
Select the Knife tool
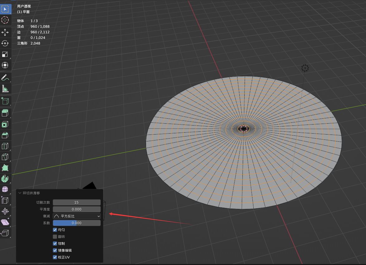click(5, 157)
